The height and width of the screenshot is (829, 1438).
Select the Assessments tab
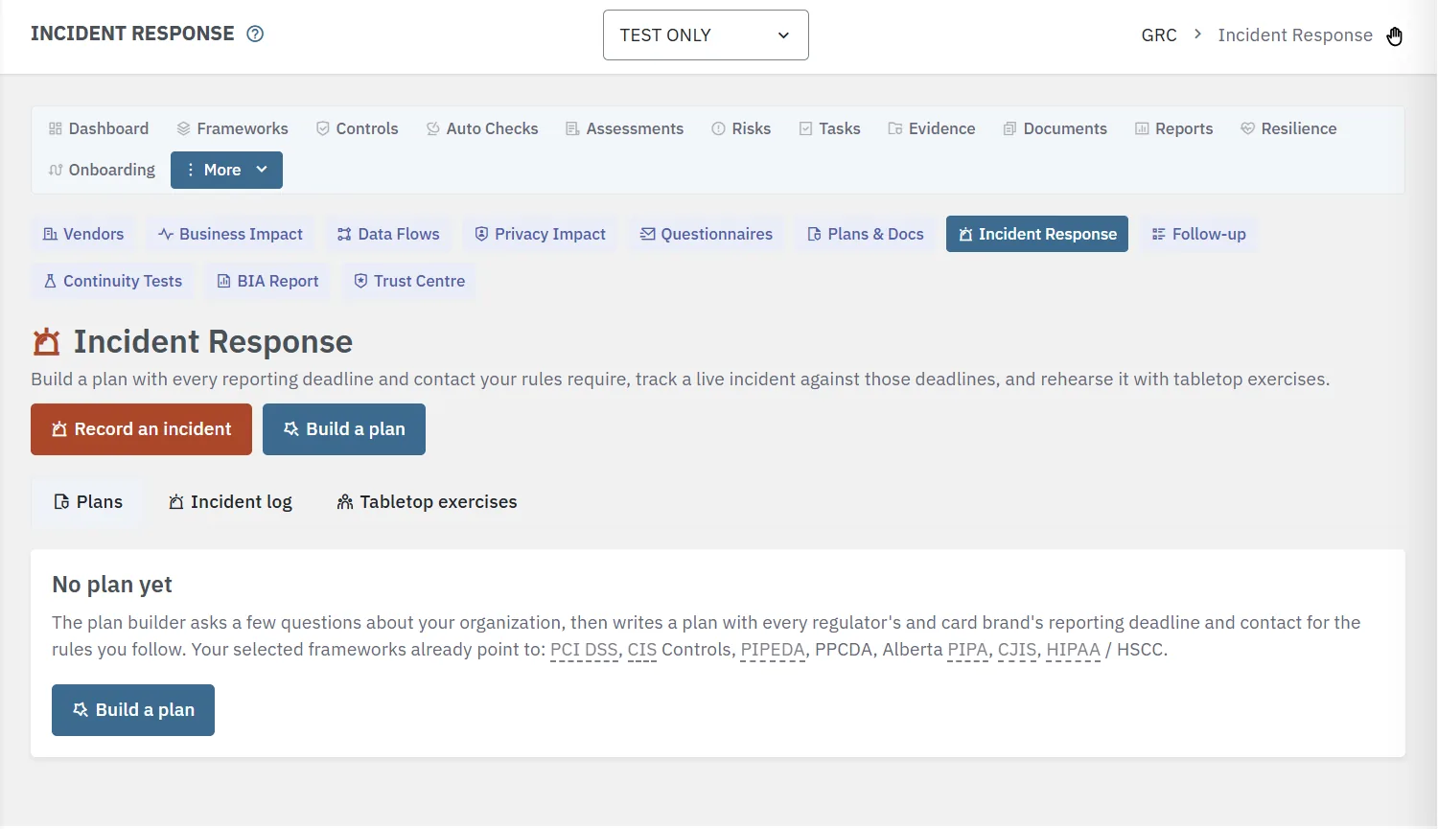coord(625,128)
